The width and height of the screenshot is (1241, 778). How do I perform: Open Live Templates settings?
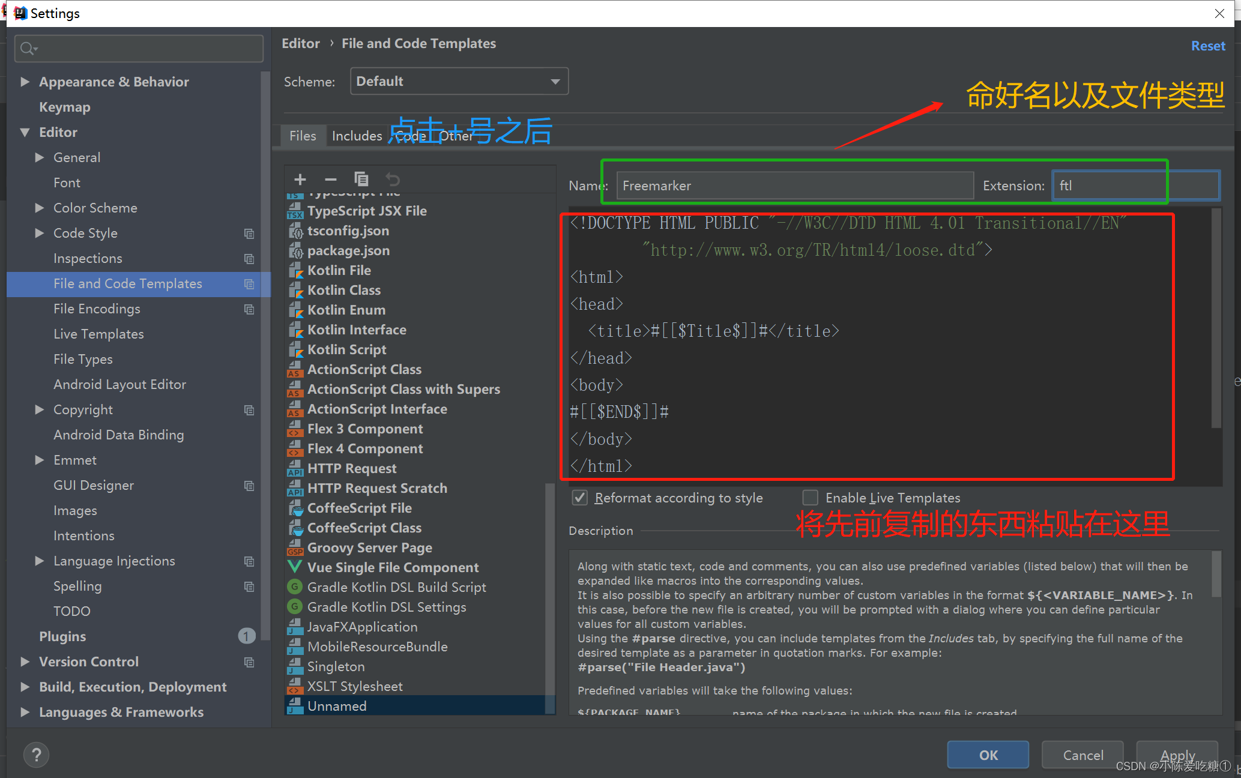(98, 334)
